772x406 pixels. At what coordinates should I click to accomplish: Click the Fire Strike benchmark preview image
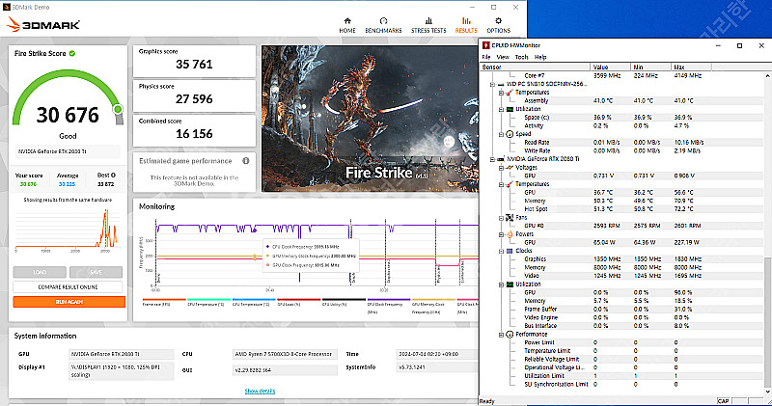pos(370,119)
